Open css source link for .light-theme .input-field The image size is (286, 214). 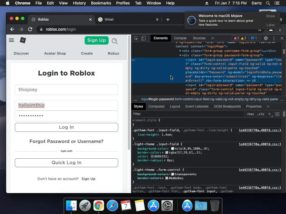point(260,144)
